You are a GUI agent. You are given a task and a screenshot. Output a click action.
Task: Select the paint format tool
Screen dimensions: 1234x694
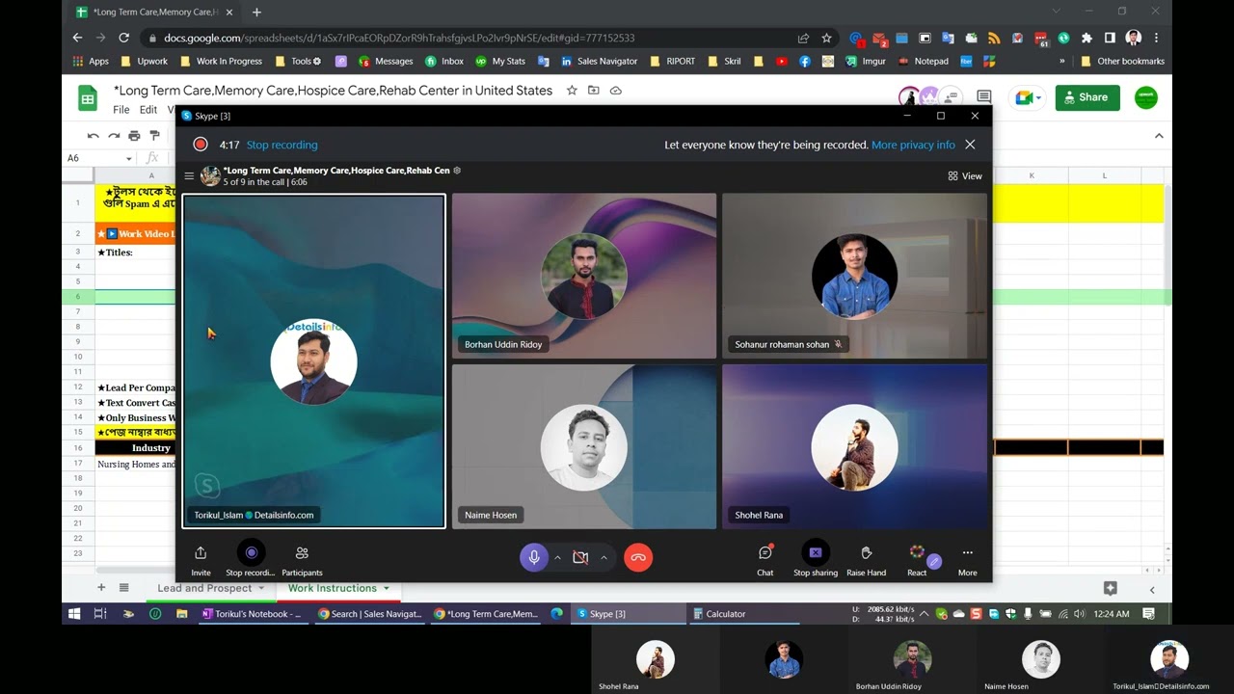pos(154,136)
